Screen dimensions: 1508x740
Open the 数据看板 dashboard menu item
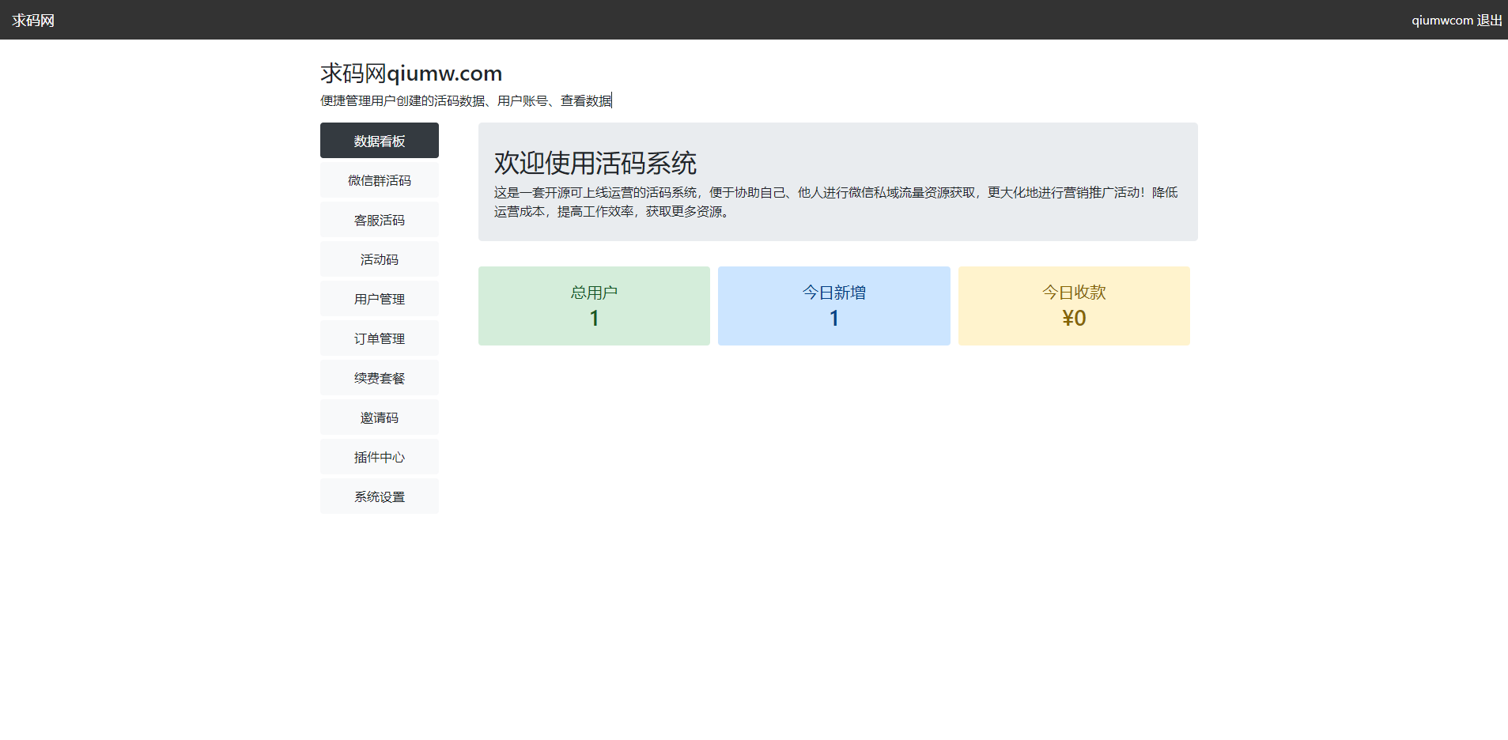click(x=380, y=141)
